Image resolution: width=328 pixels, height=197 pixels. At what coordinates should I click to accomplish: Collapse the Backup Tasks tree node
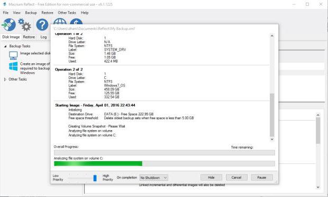click(x=5, y=46)
